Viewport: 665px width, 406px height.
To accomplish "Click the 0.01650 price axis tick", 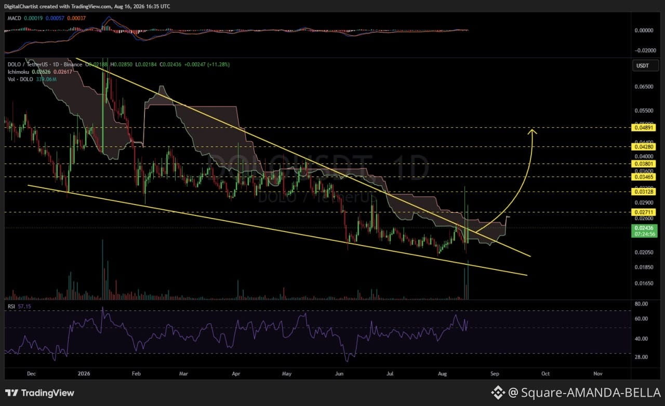I will (644, 283).
